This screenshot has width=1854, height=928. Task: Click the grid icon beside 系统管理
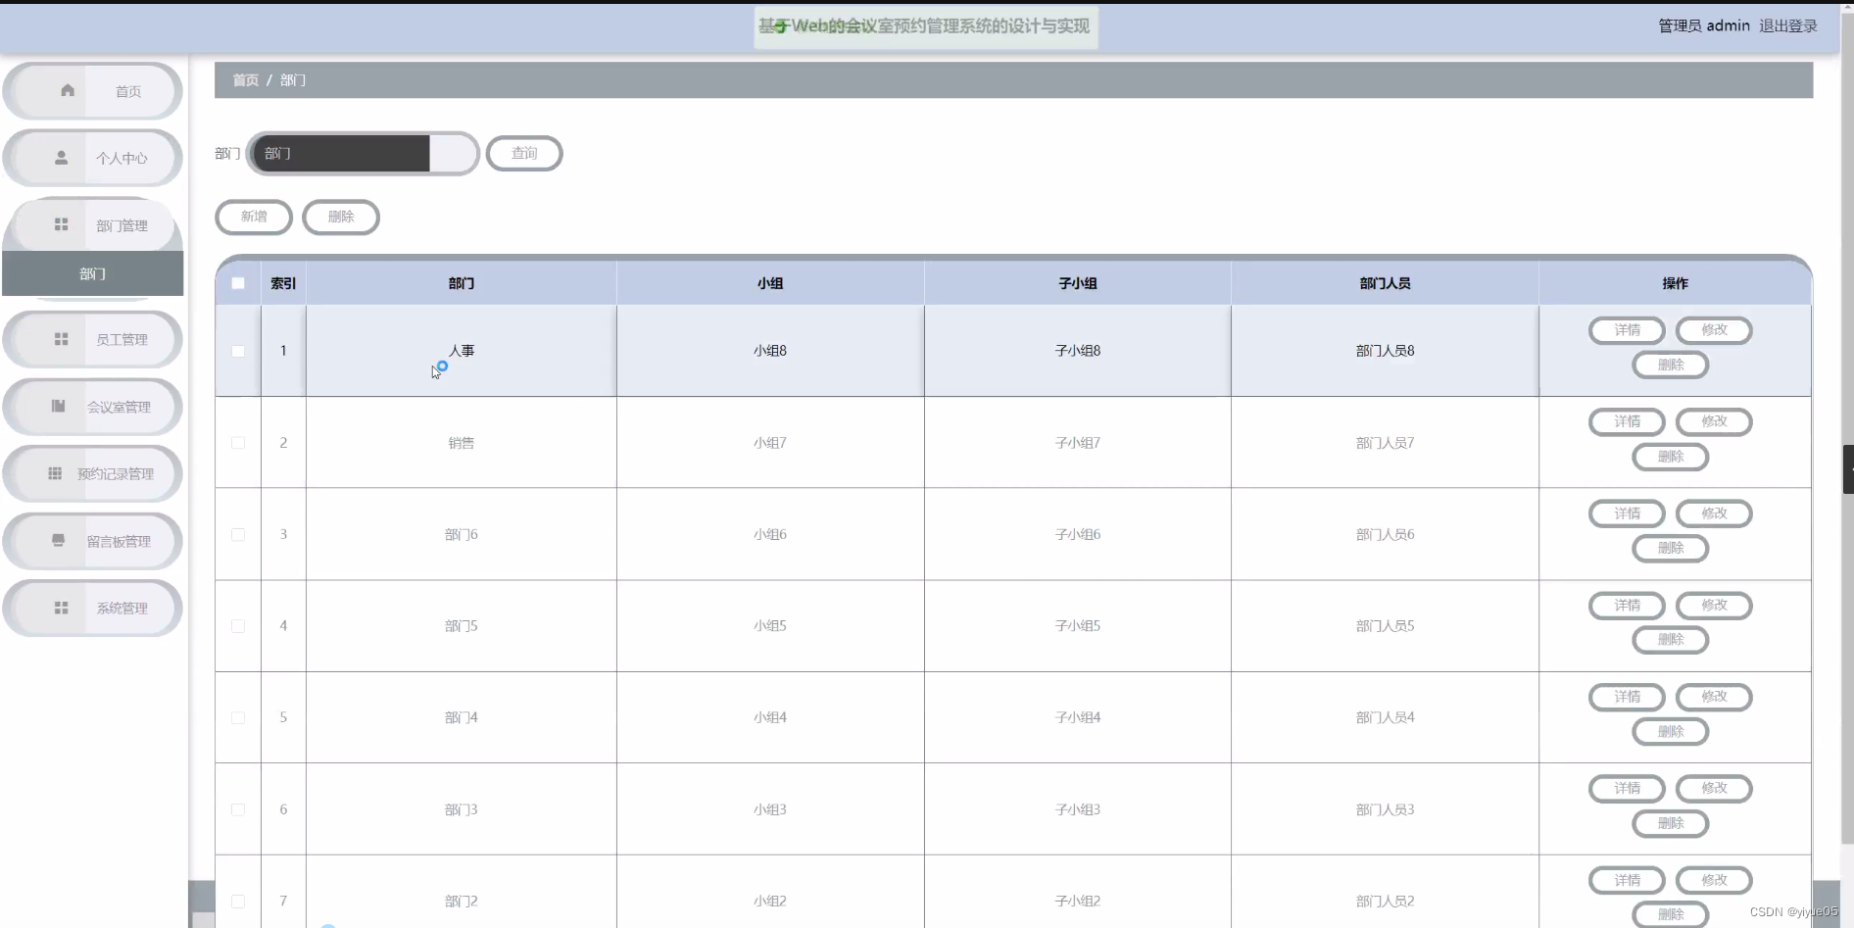tap(61, 608)
